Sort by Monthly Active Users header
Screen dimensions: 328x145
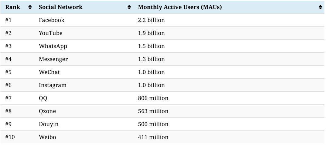tap(179, 7)
